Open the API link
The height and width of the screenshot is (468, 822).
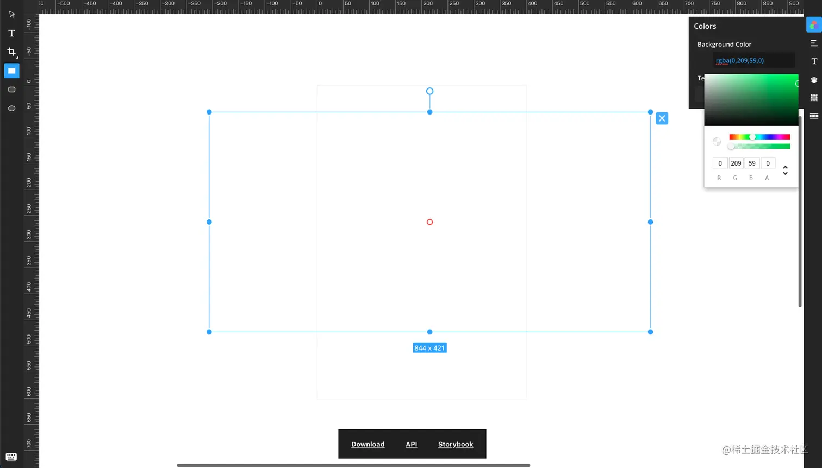point(412,444)
